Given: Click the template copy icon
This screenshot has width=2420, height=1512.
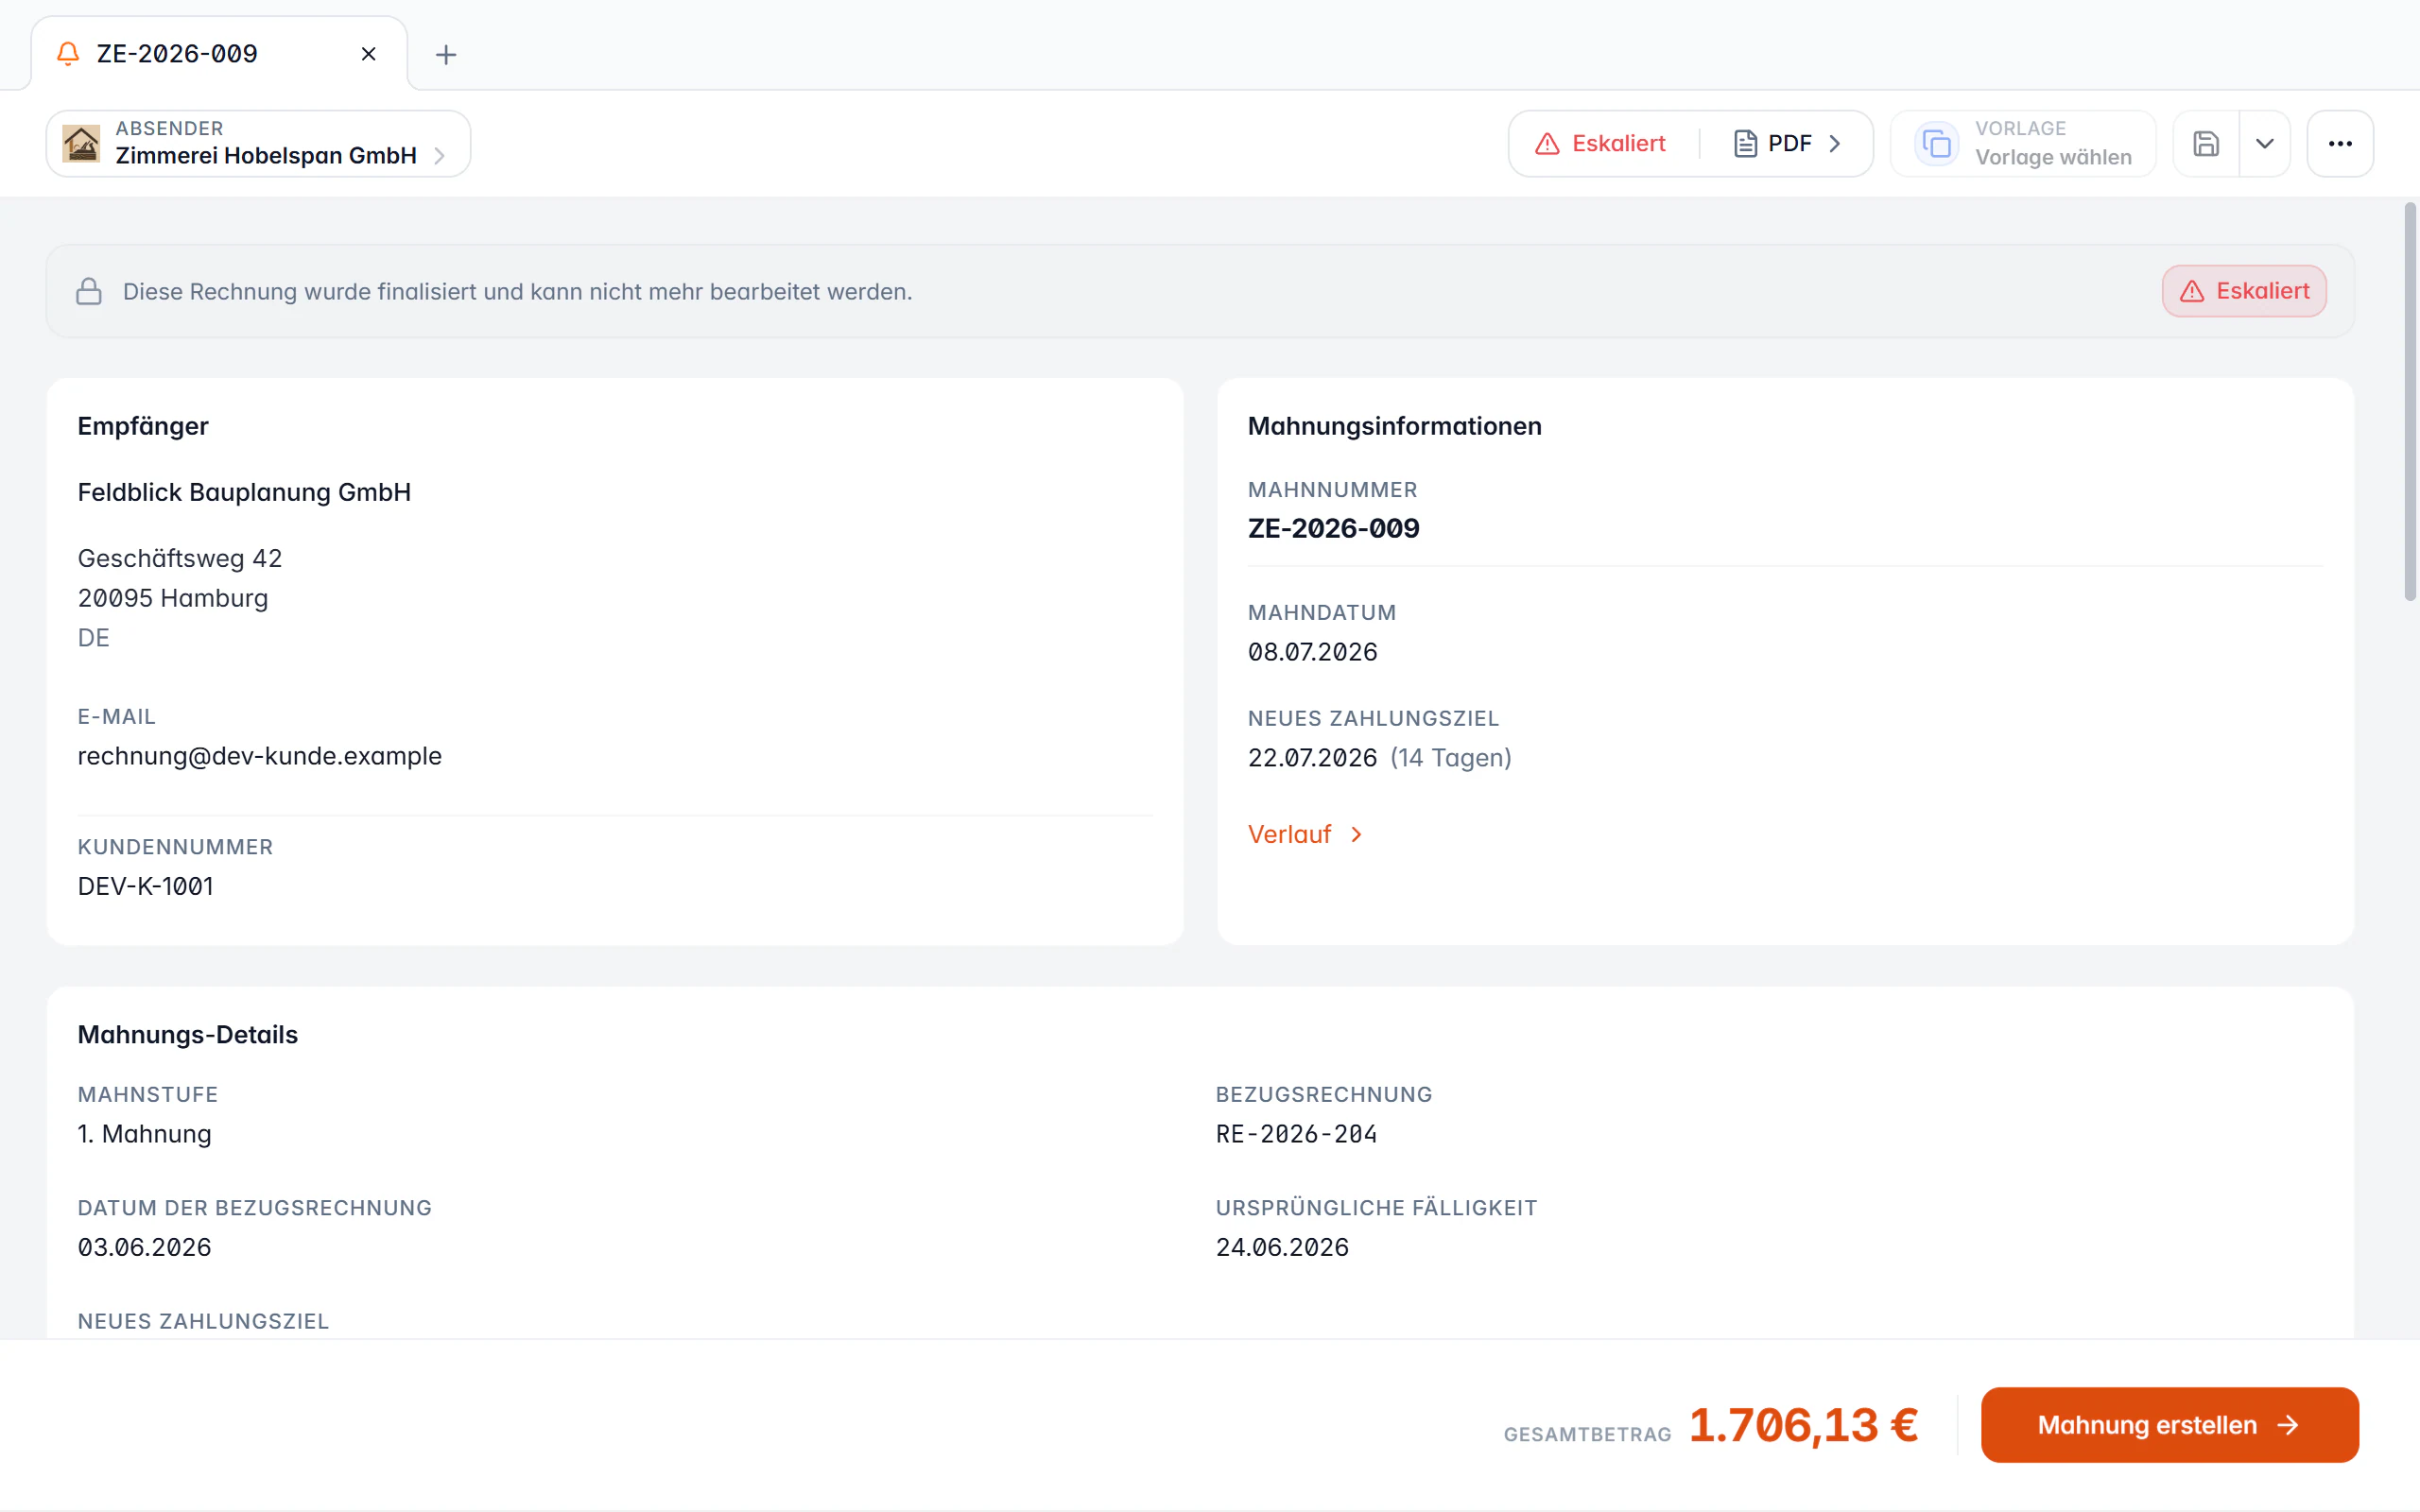Looking at the screenshot, I should (x=1937, y=144).
